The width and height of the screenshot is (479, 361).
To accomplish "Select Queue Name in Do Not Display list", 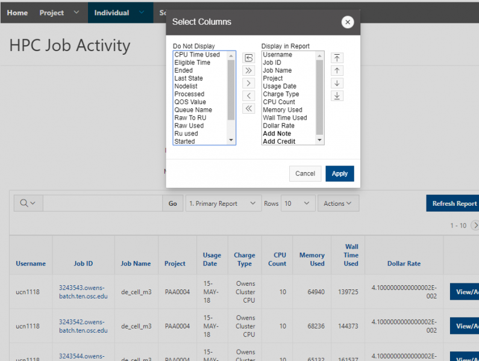I will pyautogui.click(x=193, y=110).
